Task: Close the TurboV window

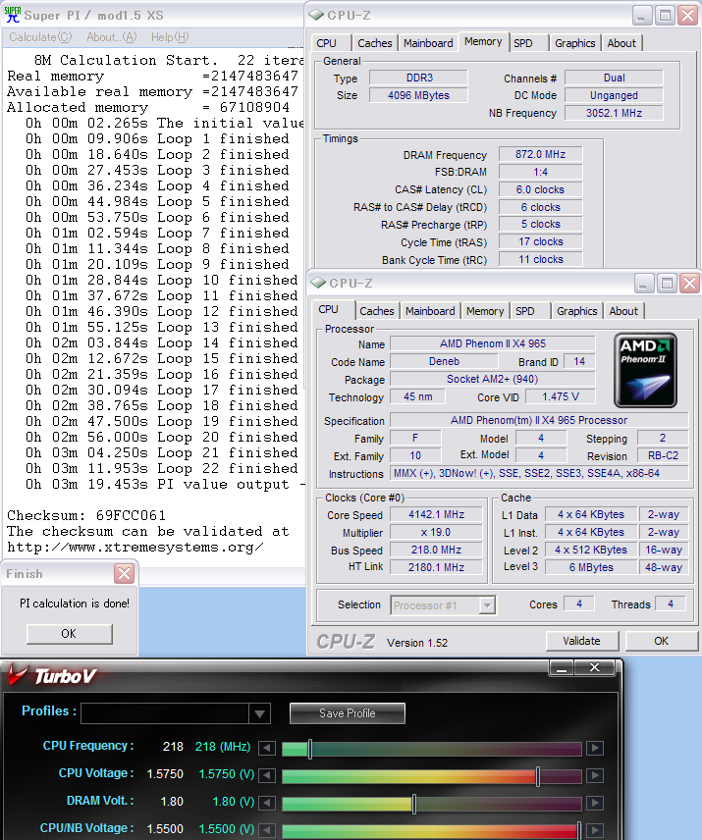Action: pos(595,667)
